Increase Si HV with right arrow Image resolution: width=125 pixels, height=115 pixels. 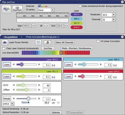(39, 85)
